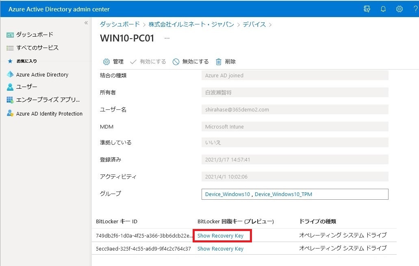The image size is (419, 266).
Task: Click the ドライブの種類 column header
Action: 317,222
